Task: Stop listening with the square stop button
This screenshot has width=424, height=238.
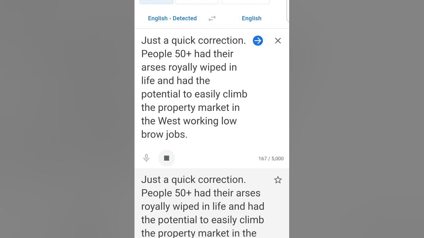Action: click(x=167, y=158)
